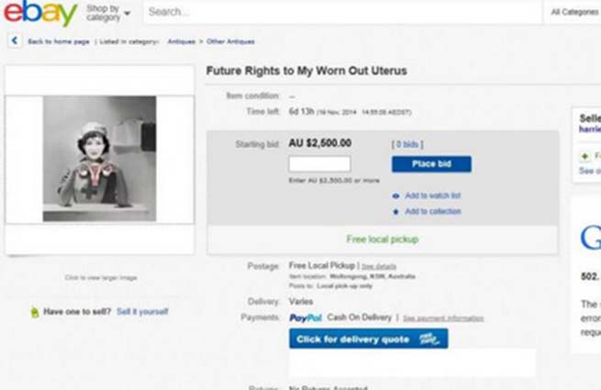
Task: Click the eye icon for watch list
Action: point(395,195)
